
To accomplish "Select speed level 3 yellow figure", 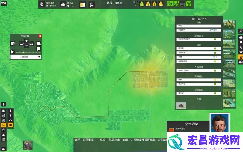I will point(154,4).
